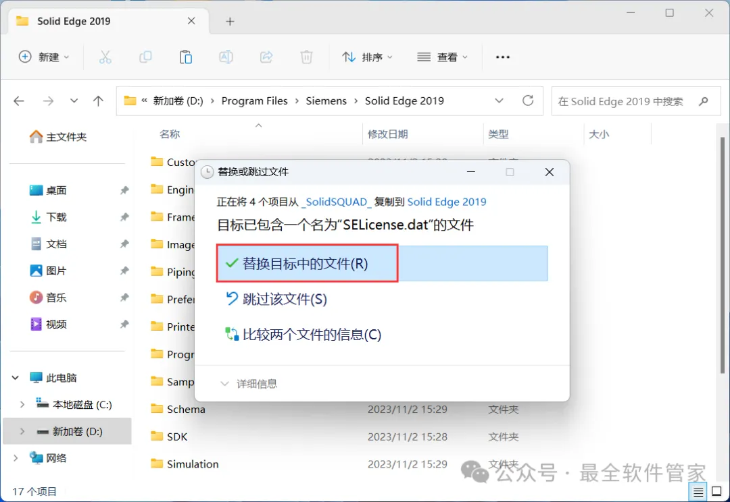Go forward with the right arrow

click(x=48, y=101)
